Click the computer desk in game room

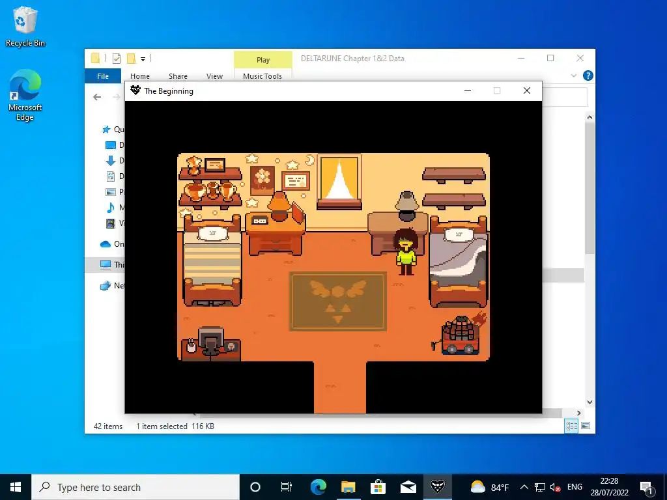coord(211,344)
